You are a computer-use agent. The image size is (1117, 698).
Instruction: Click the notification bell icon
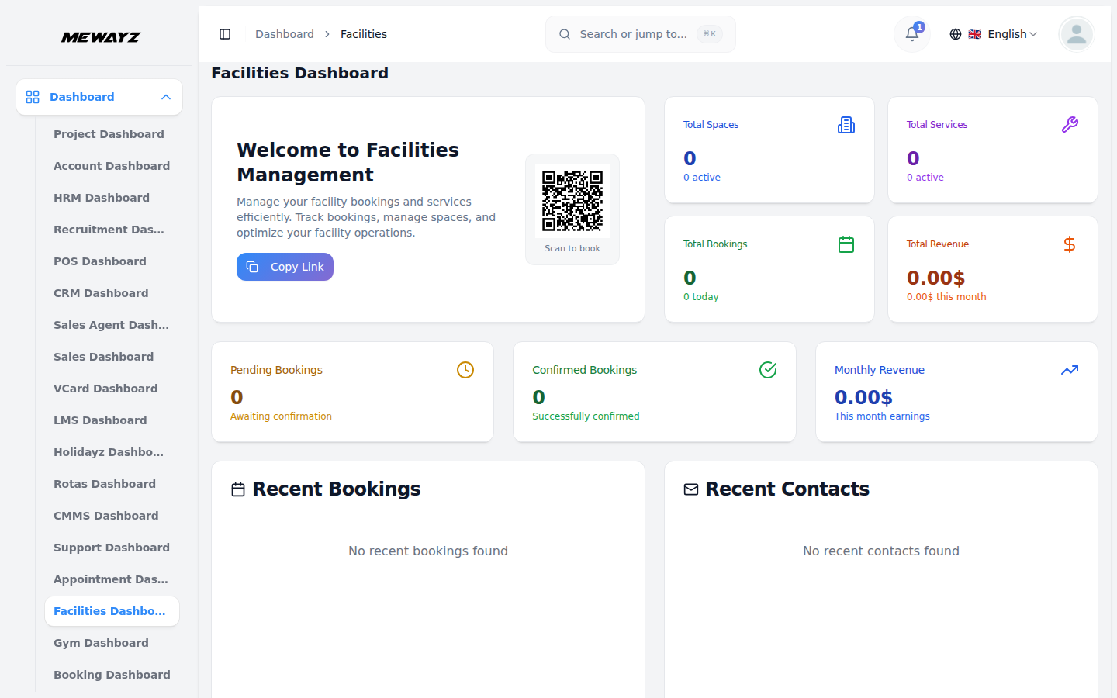[911, 34]
